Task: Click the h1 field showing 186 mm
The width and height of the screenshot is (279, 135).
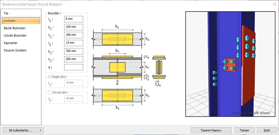Action: 74,35
